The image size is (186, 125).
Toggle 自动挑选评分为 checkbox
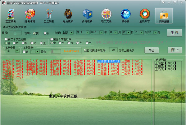click(85, 50)
